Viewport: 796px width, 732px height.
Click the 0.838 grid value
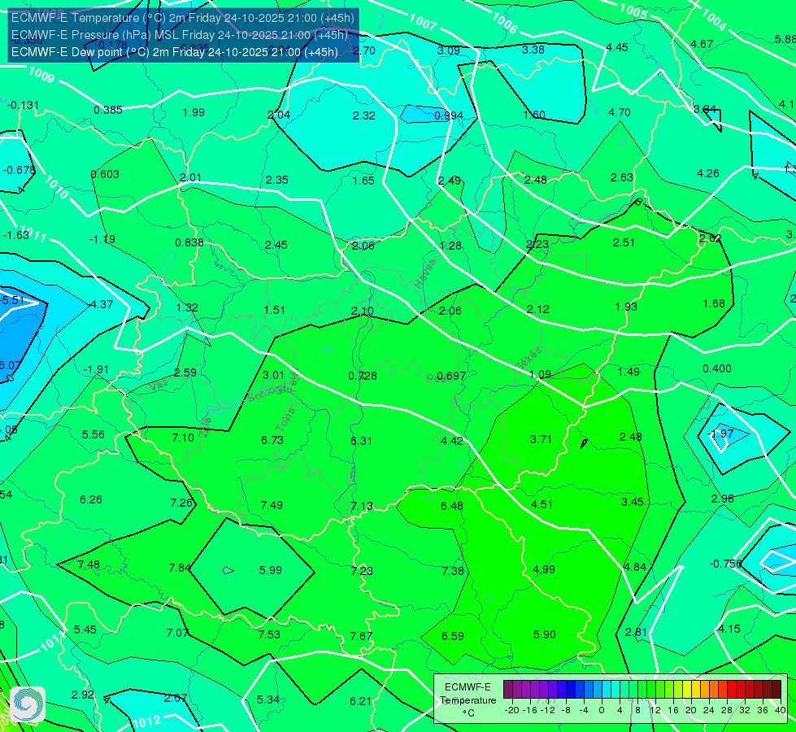(189, 242)
